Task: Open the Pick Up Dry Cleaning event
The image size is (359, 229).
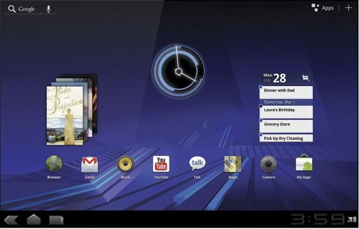Action: (x=286, y=138)
